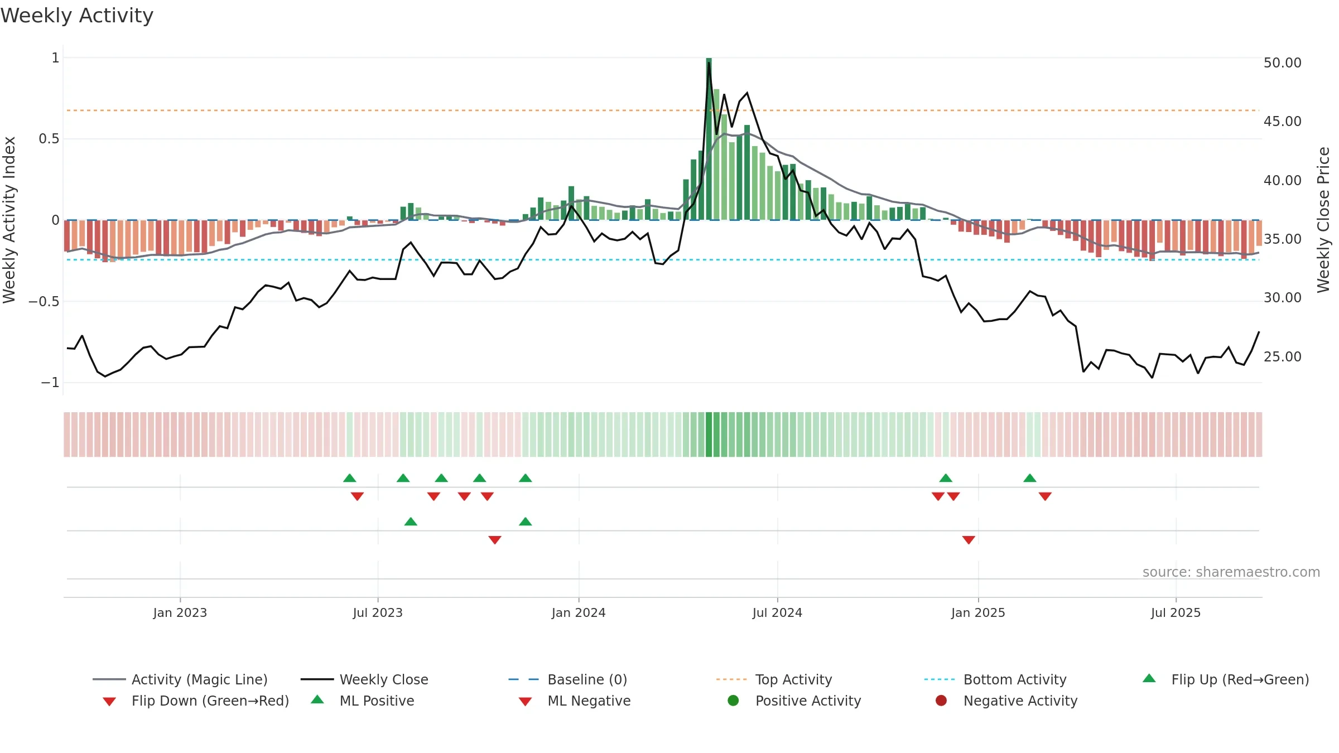Click the Jan 2025 x-axis label
This screenshot has height=753, width=1339.
978,612
